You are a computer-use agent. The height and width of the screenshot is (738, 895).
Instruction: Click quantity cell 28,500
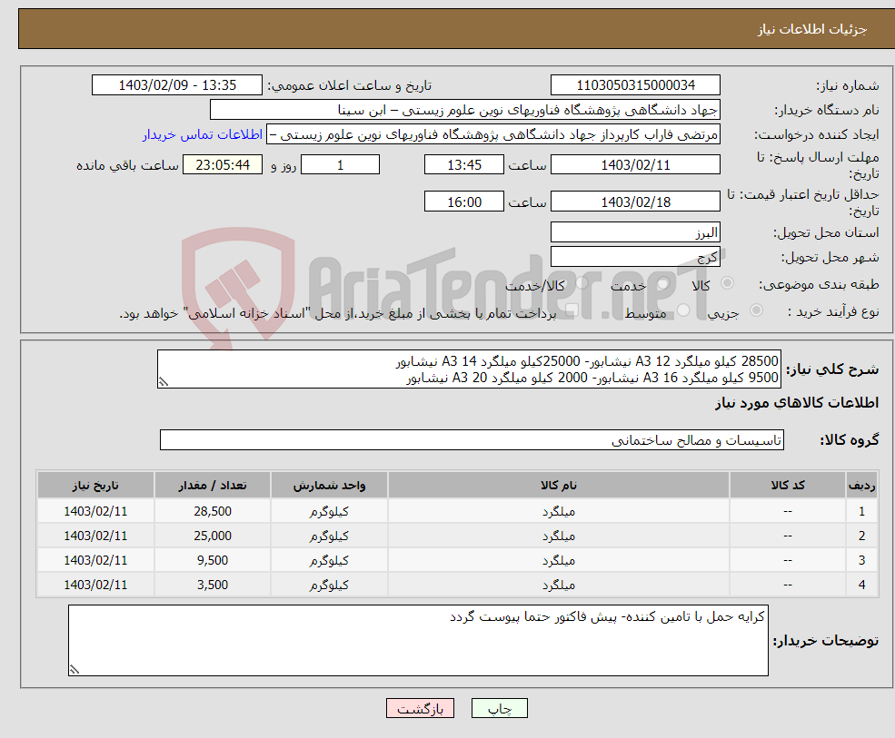tap(213, 511)
